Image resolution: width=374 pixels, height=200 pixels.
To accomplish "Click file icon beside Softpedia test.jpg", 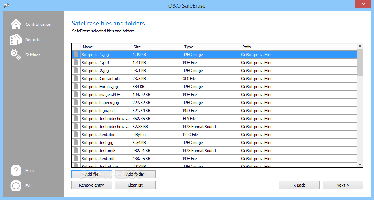I will (76, 143).
